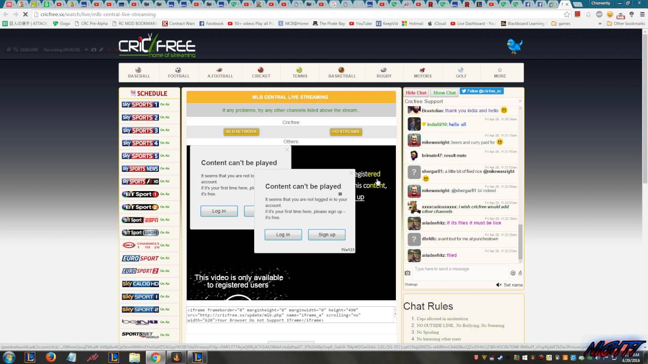Image resolution: width=648 pixels, height=364 pixels.
Task: Open the Motors sport category
Action: click(422, 73)
